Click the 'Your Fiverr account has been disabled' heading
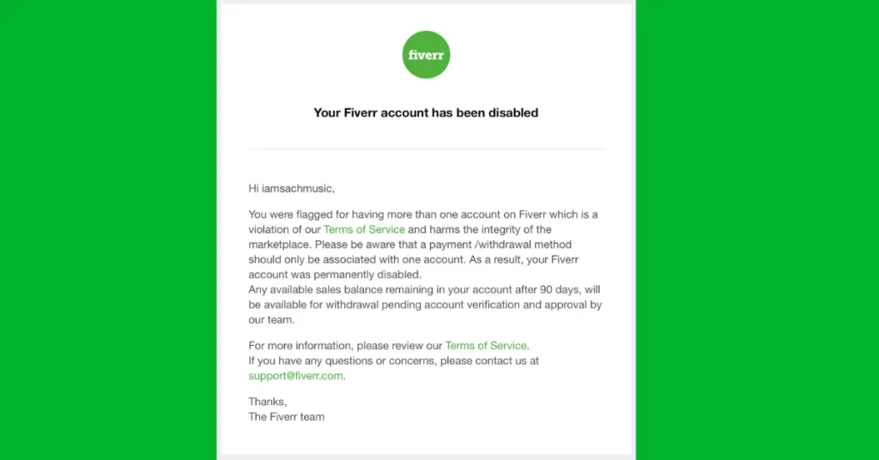The width and height of the screenshot is (879, 460). 426,112
